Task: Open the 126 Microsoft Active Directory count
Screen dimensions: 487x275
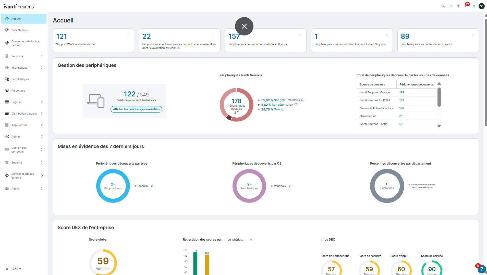Action: click(x=402, y=108)
